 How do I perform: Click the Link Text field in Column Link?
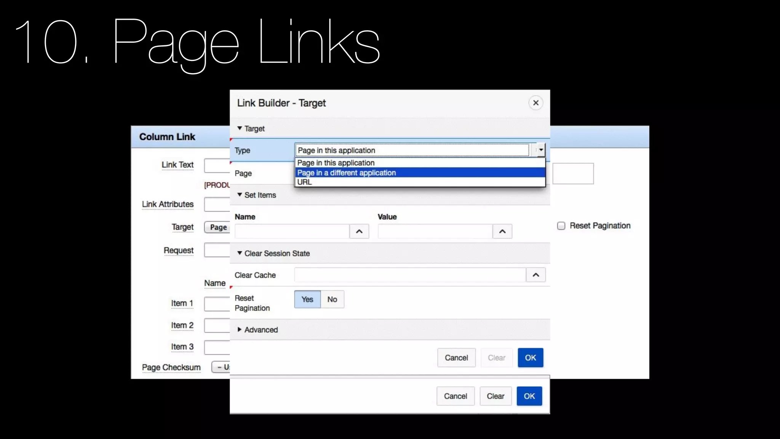[217, 165]
